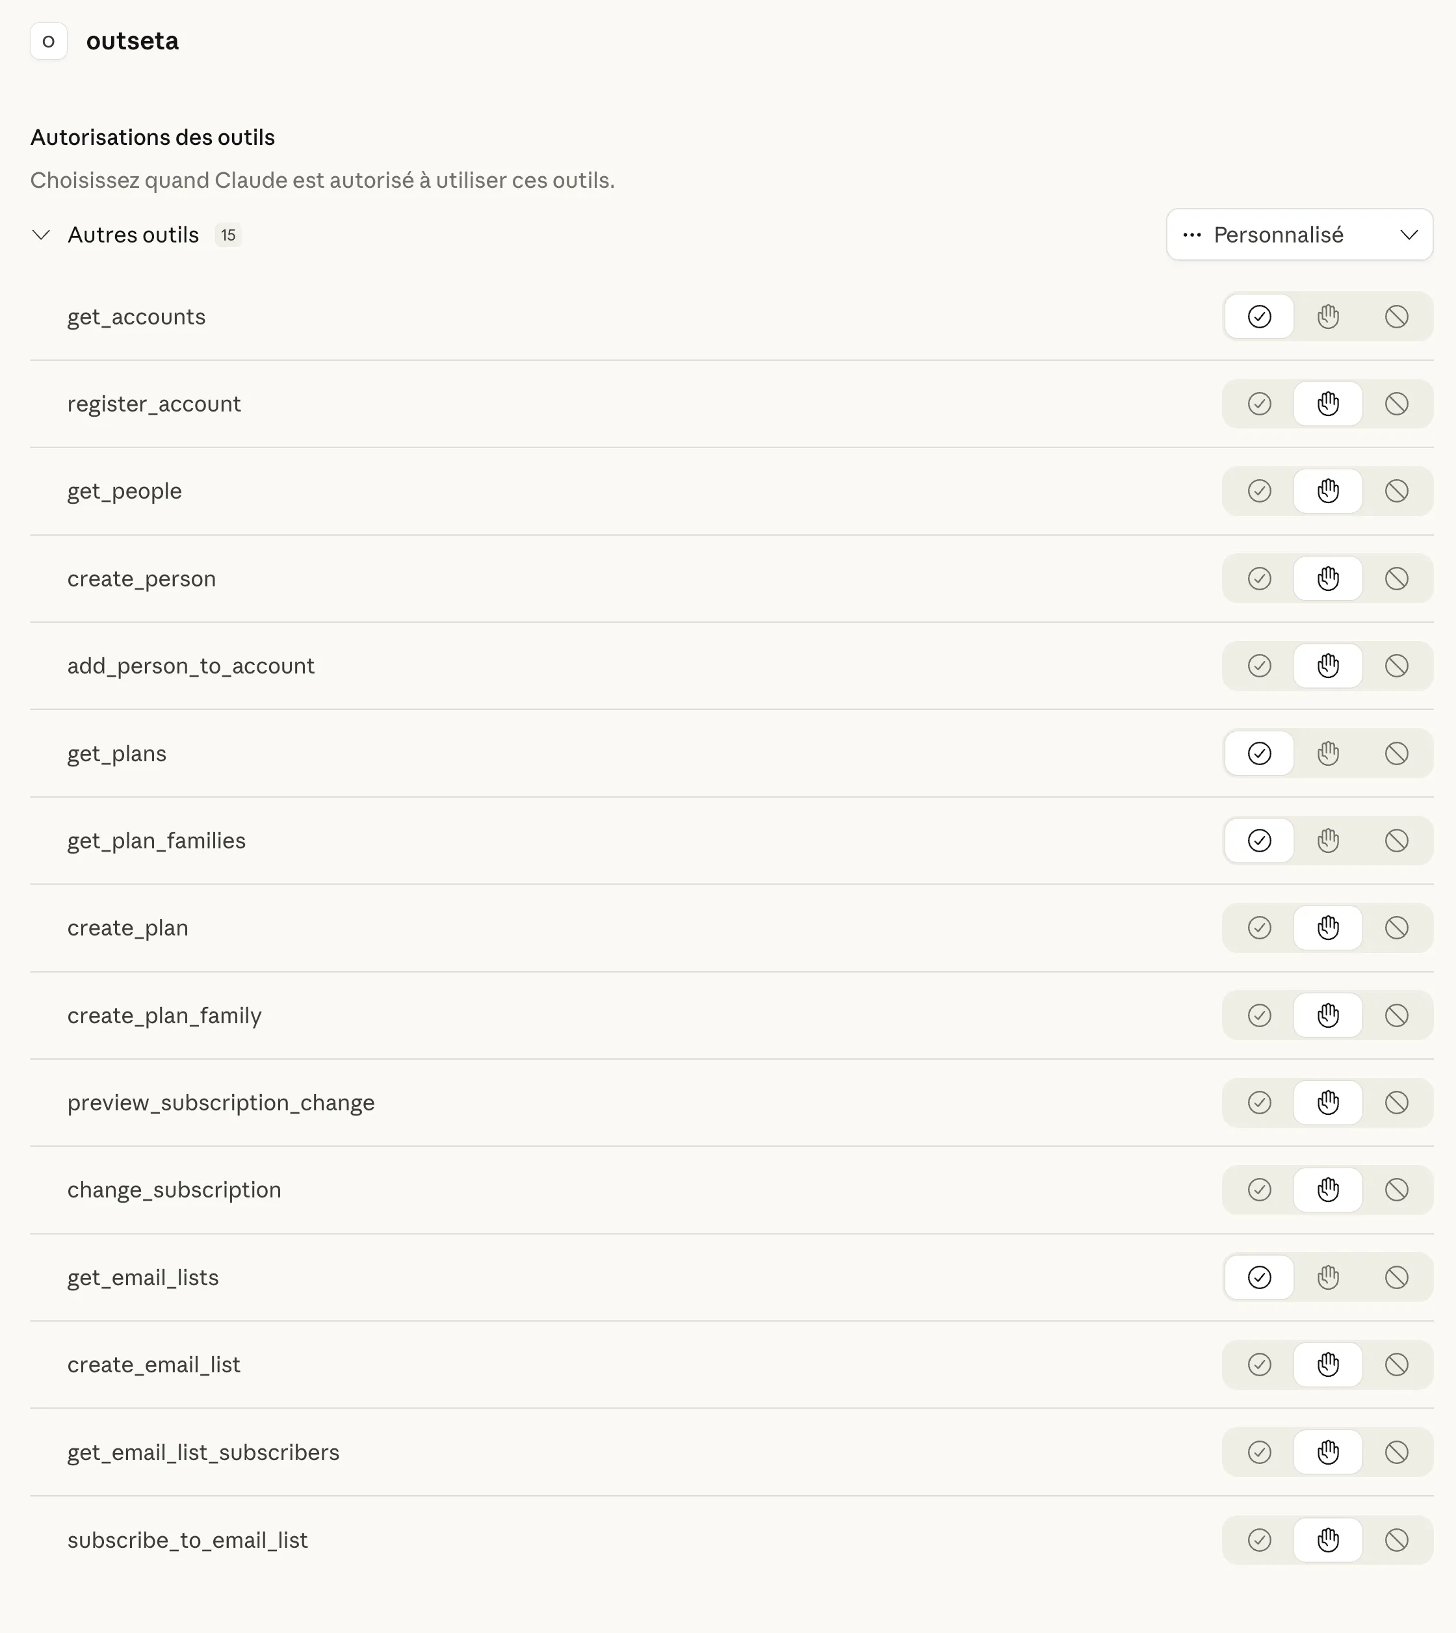Allow add_person_to_account with the checkmark
Image resolution: width=1456 pixels, height=1633 pixels.
click(x=1259, y=666)
